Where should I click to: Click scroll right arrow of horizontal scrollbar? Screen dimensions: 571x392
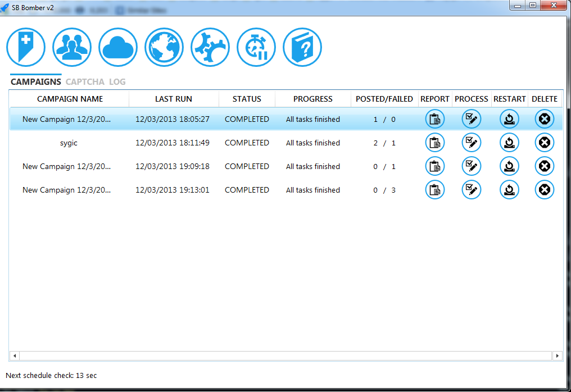pos(557,355)
